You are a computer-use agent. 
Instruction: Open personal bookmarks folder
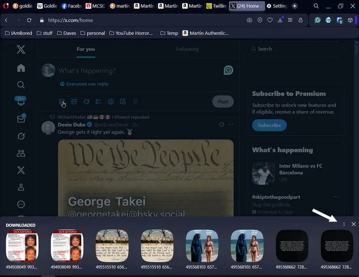[x=93, y=33]
